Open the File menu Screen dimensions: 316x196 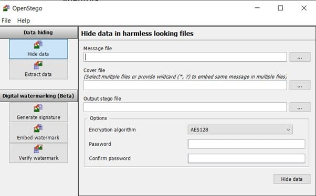pyautogui.click(x=6, y=20)
